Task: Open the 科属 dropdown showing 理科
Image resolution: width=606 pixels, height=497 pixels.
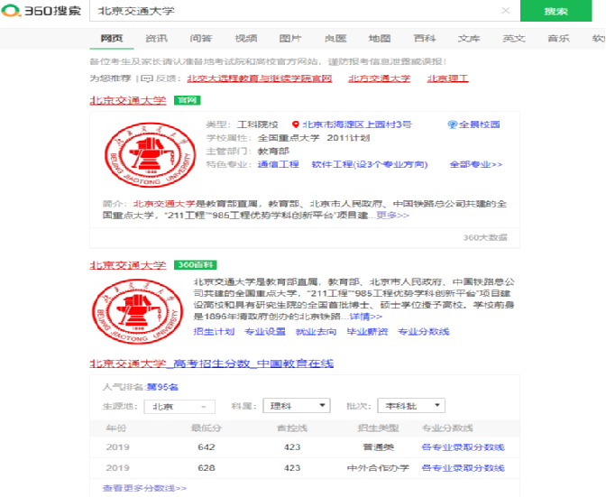Action: pos(297,406)
